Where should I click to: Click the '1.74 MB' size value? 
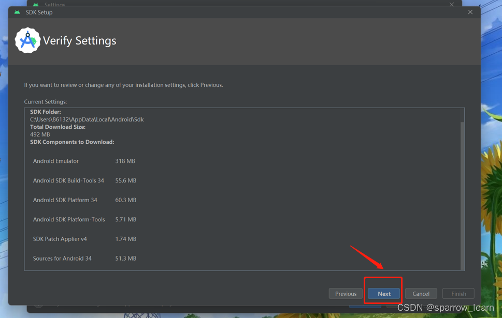[126, 239]
